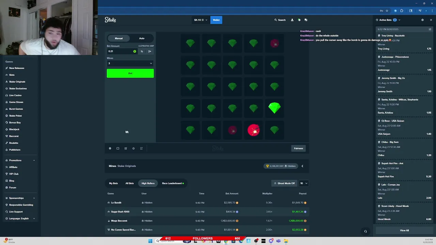Screen dimensions: 436x245
Task: Open Microsoft Teams from the taskbar
Action: (278, 241)
